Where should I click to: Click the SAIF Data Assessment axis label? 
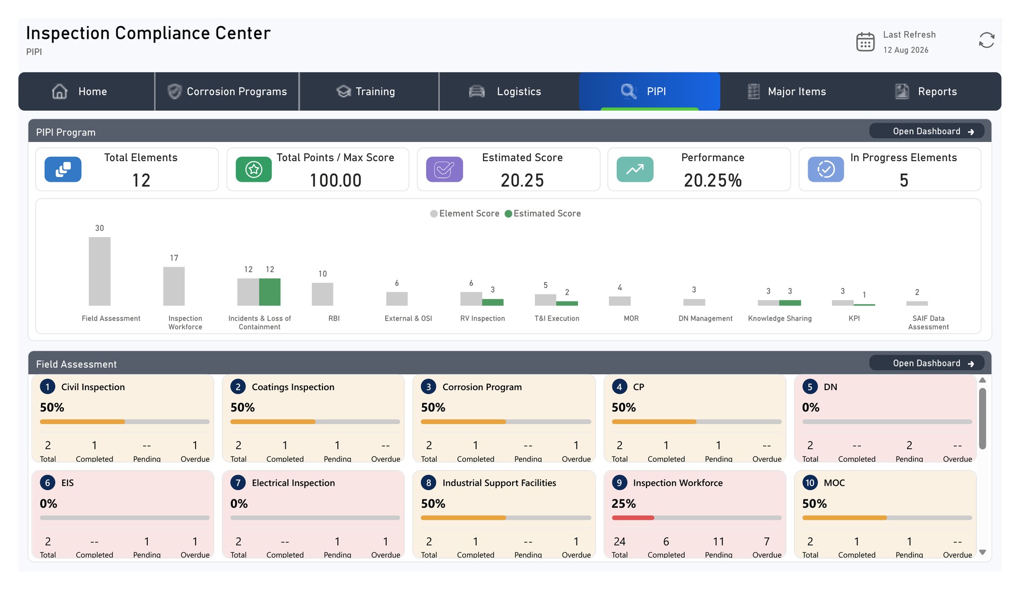[x=928, y=323]
